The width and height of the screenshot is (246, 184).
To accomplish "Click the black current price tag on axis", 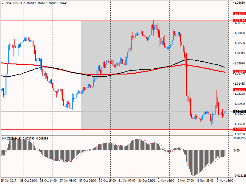I will [240, 111].
